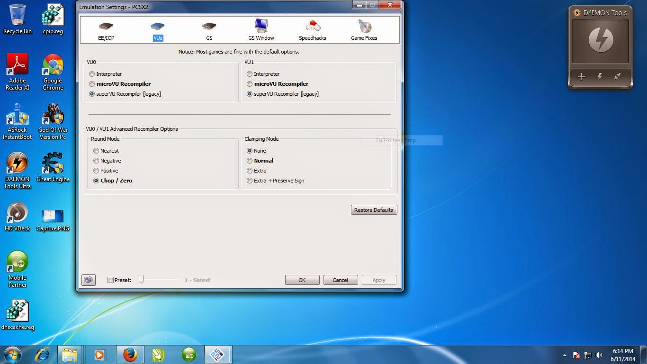Set Clamping Mode to Normal

(x=260, y=161)
